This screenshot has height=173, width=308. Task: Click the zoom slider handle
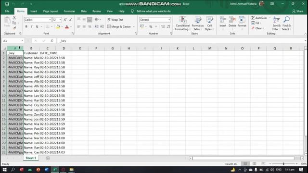[x=283, y=164]
